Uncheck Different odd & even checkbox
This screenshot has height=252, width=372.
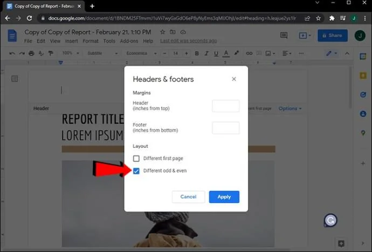tap(136, 171)
